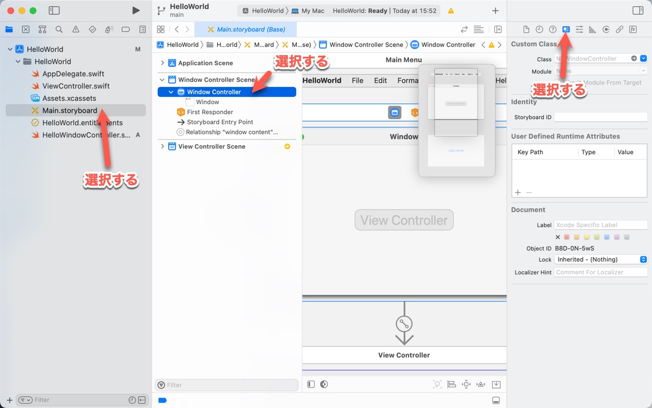Viewport: 652px width, 408px height.
Task: Collapse the HelloWorld project root
Action: pos(10,49)
